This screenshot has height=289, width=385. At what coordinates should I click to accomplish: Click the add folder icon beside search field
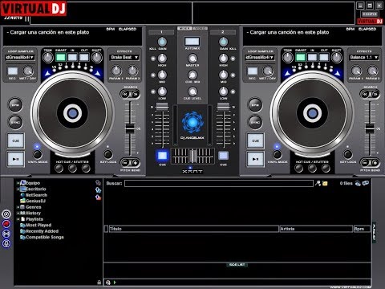coord(325,183)
